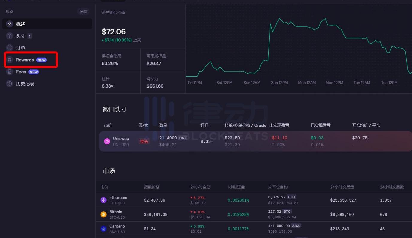
Task: Open the 历史记录 history menu item
Action: [x=25, y=84]
